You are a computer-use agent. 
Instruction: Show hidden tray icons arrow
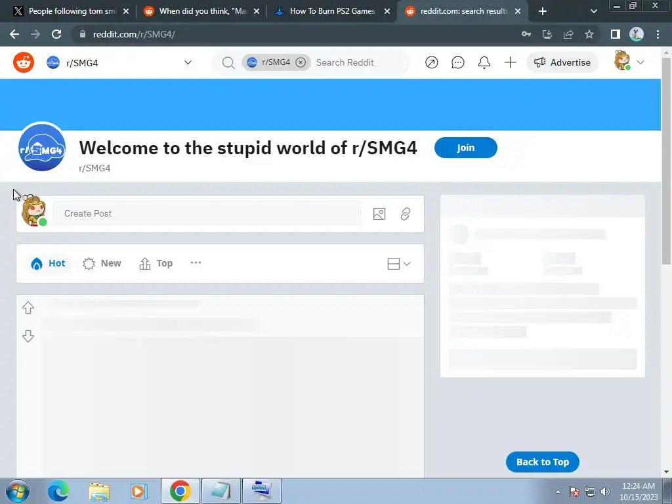point(558,492)
